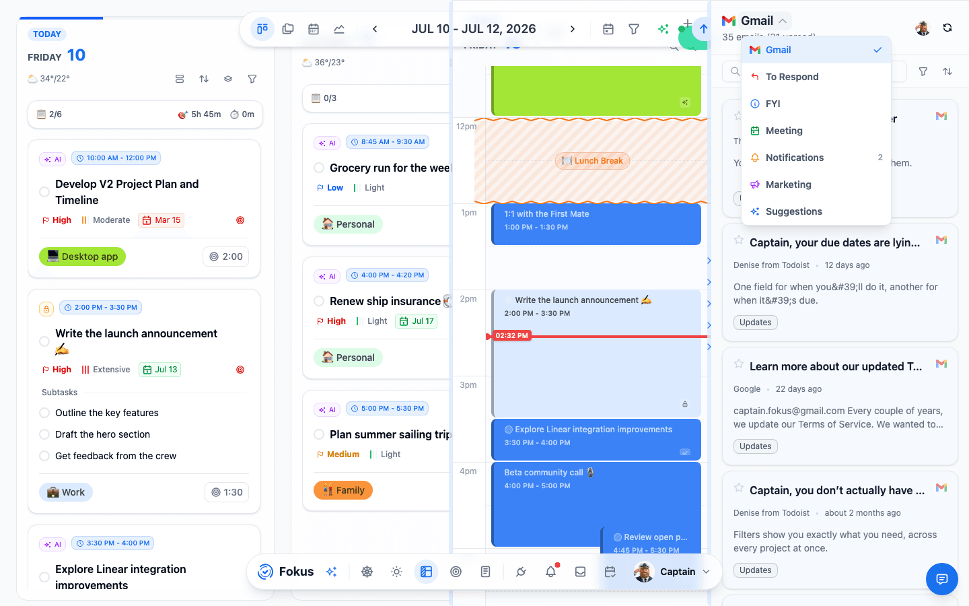Mark Develop V2 Project Plan task complete
Screen dimensions: 969x606
pos(44,192)
